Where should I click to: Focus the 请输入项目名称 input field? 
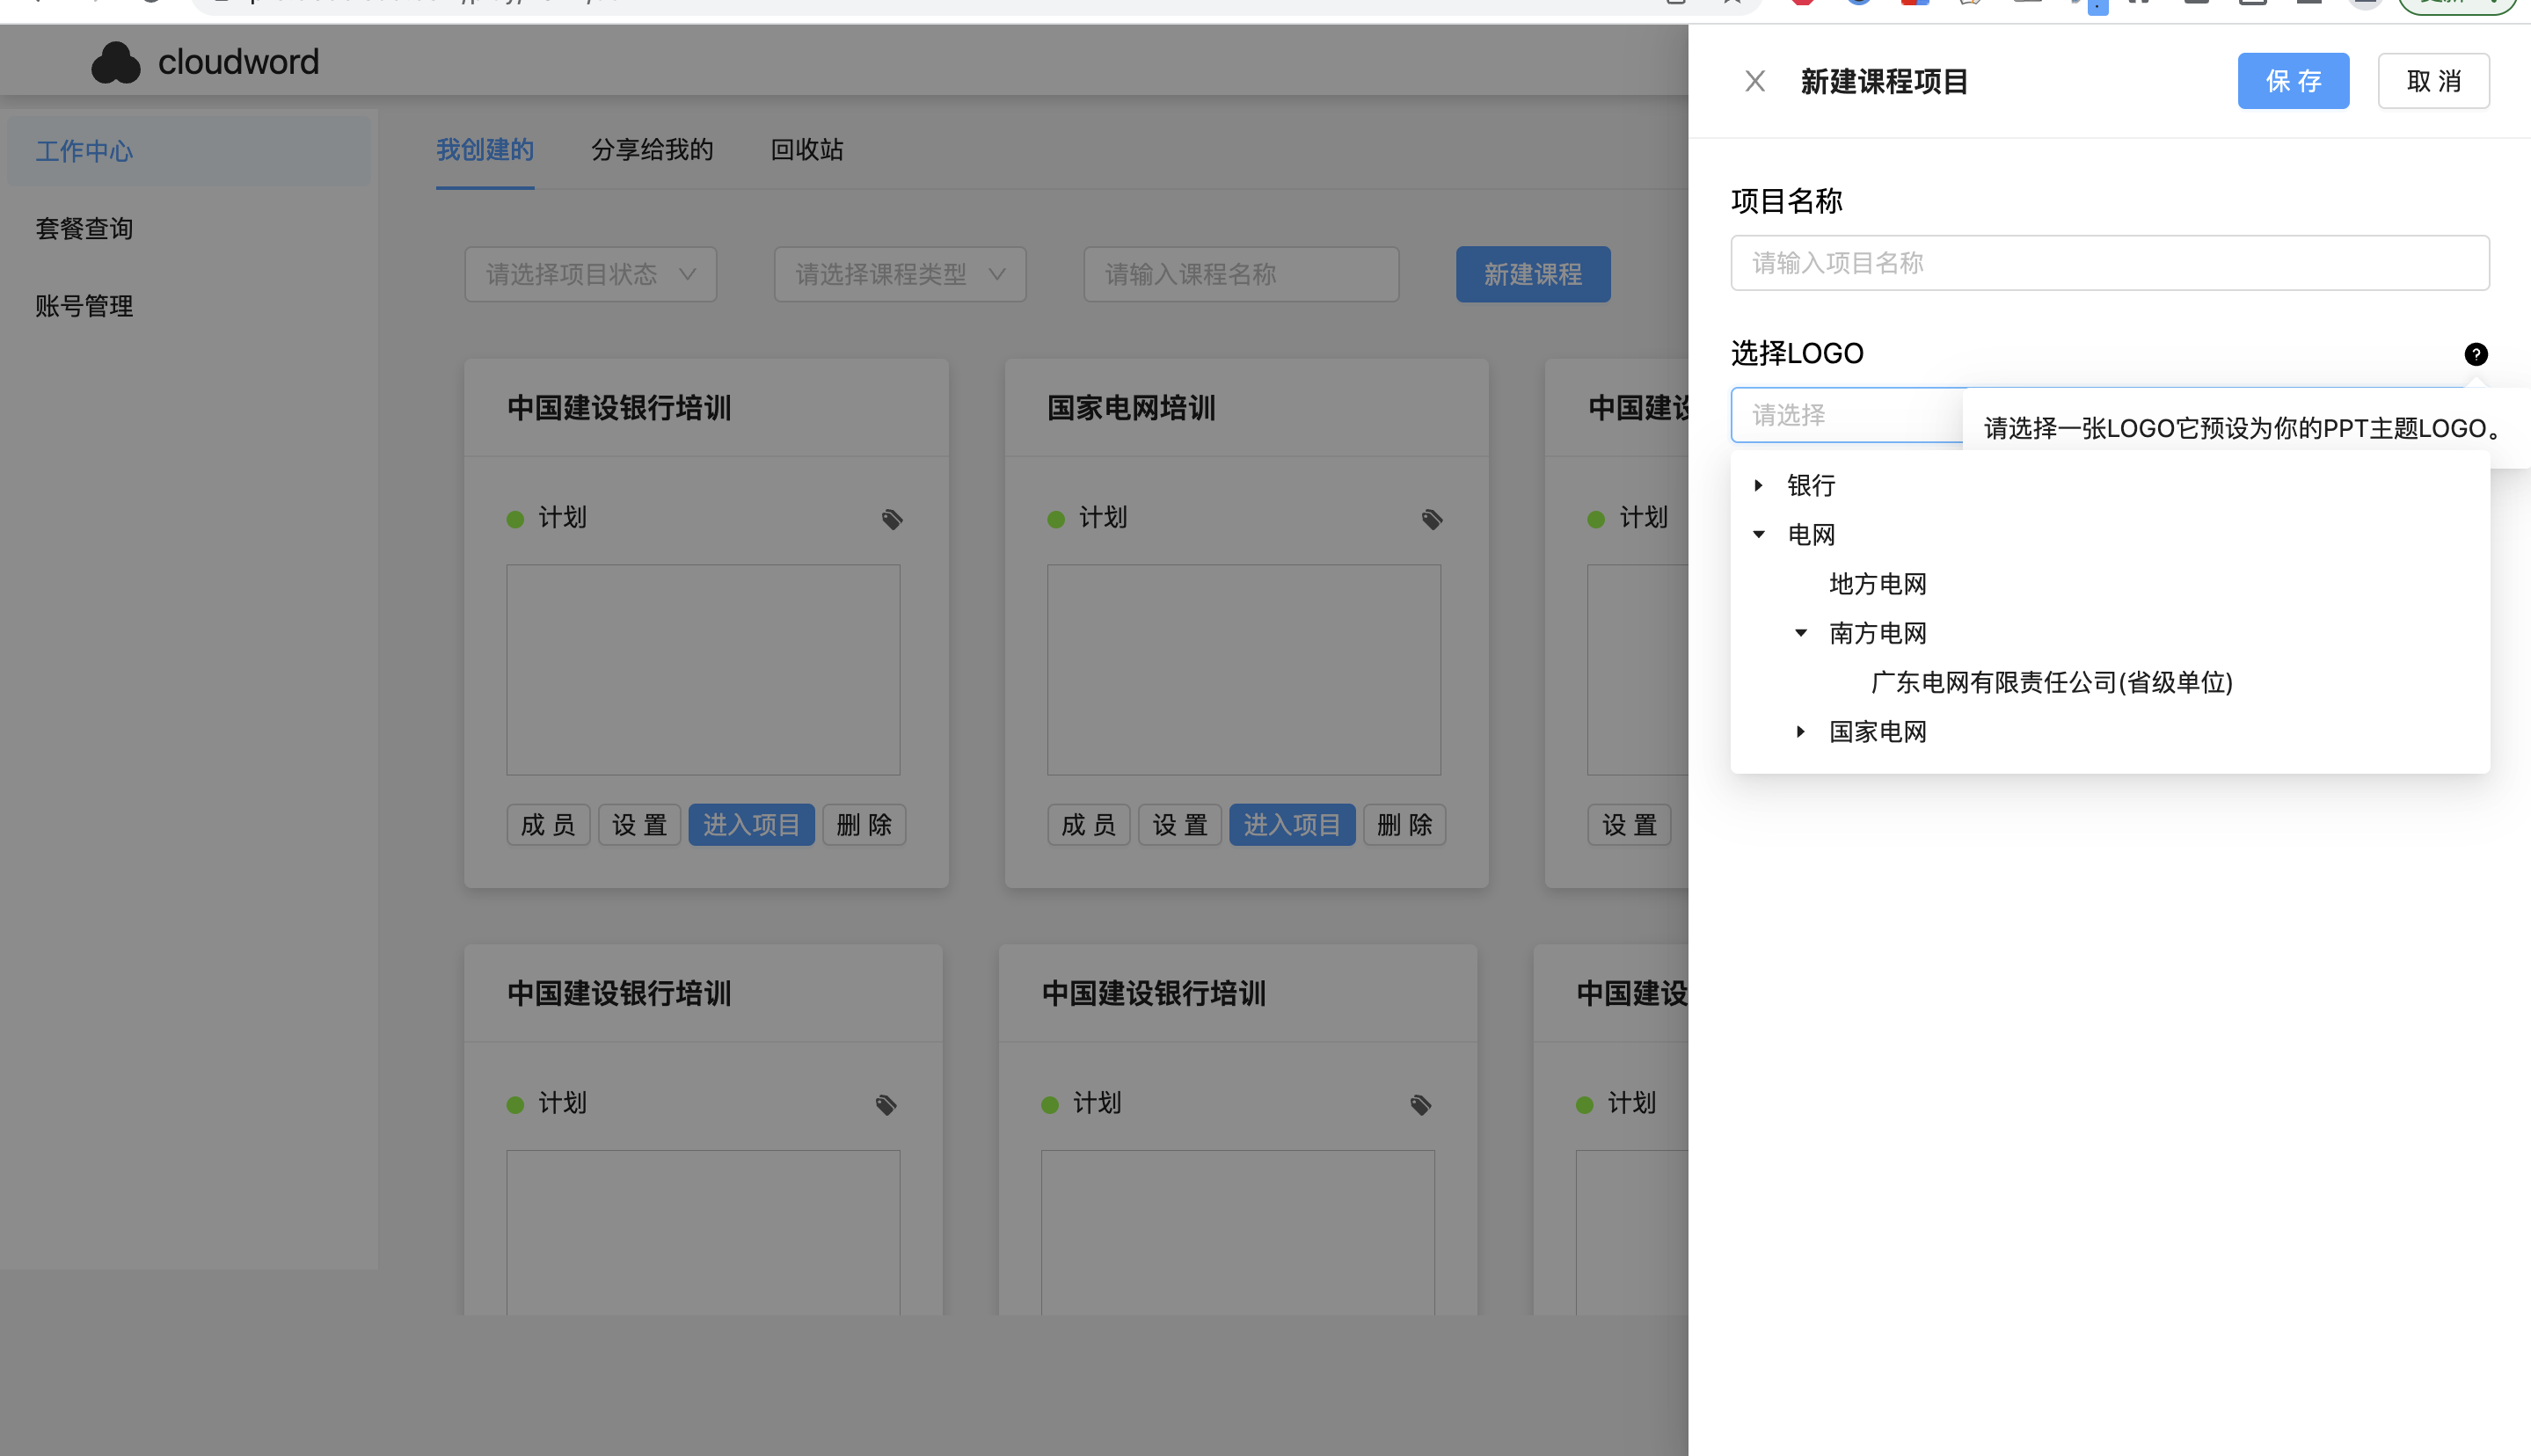2109,263
